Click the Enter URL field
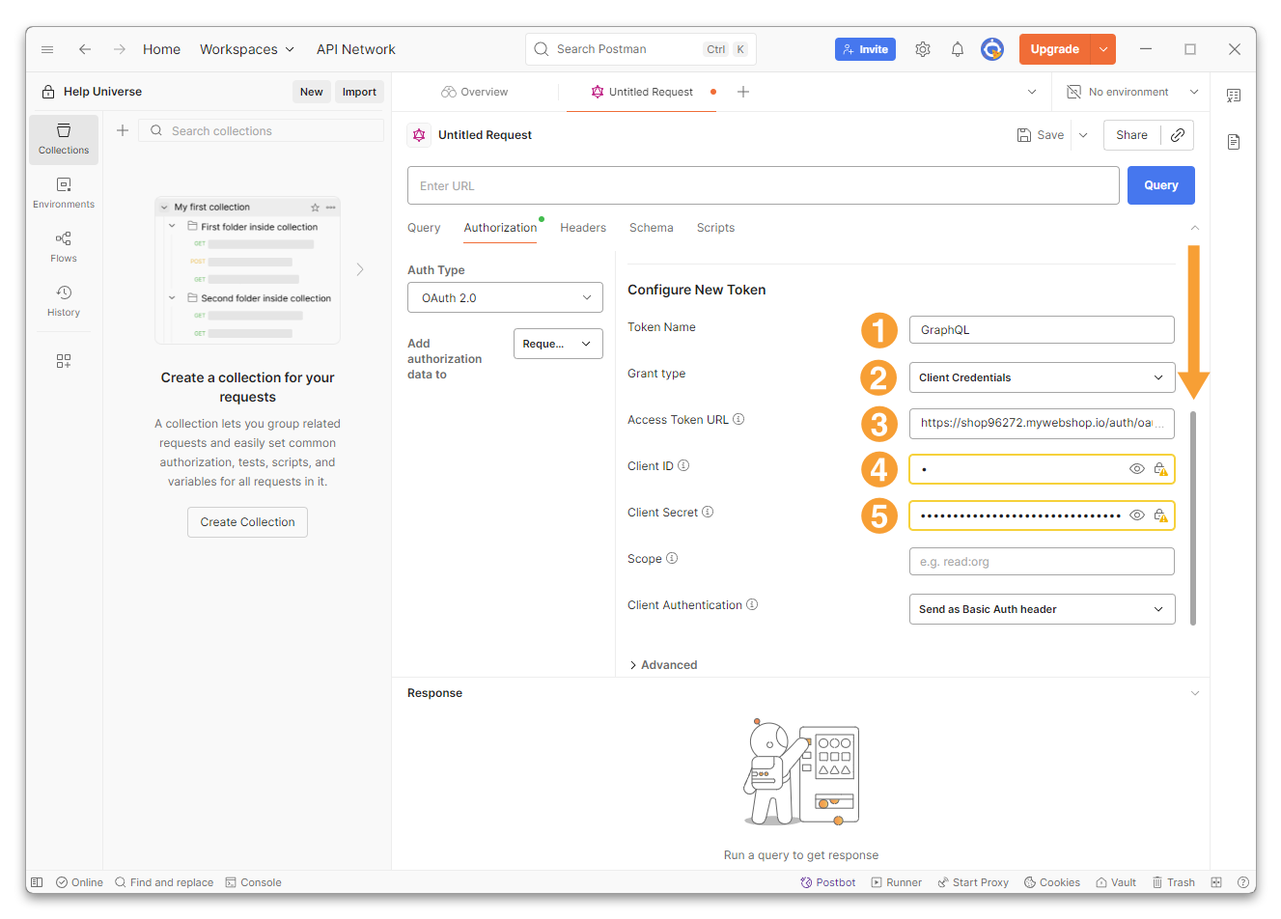 [x=763, y=185]
